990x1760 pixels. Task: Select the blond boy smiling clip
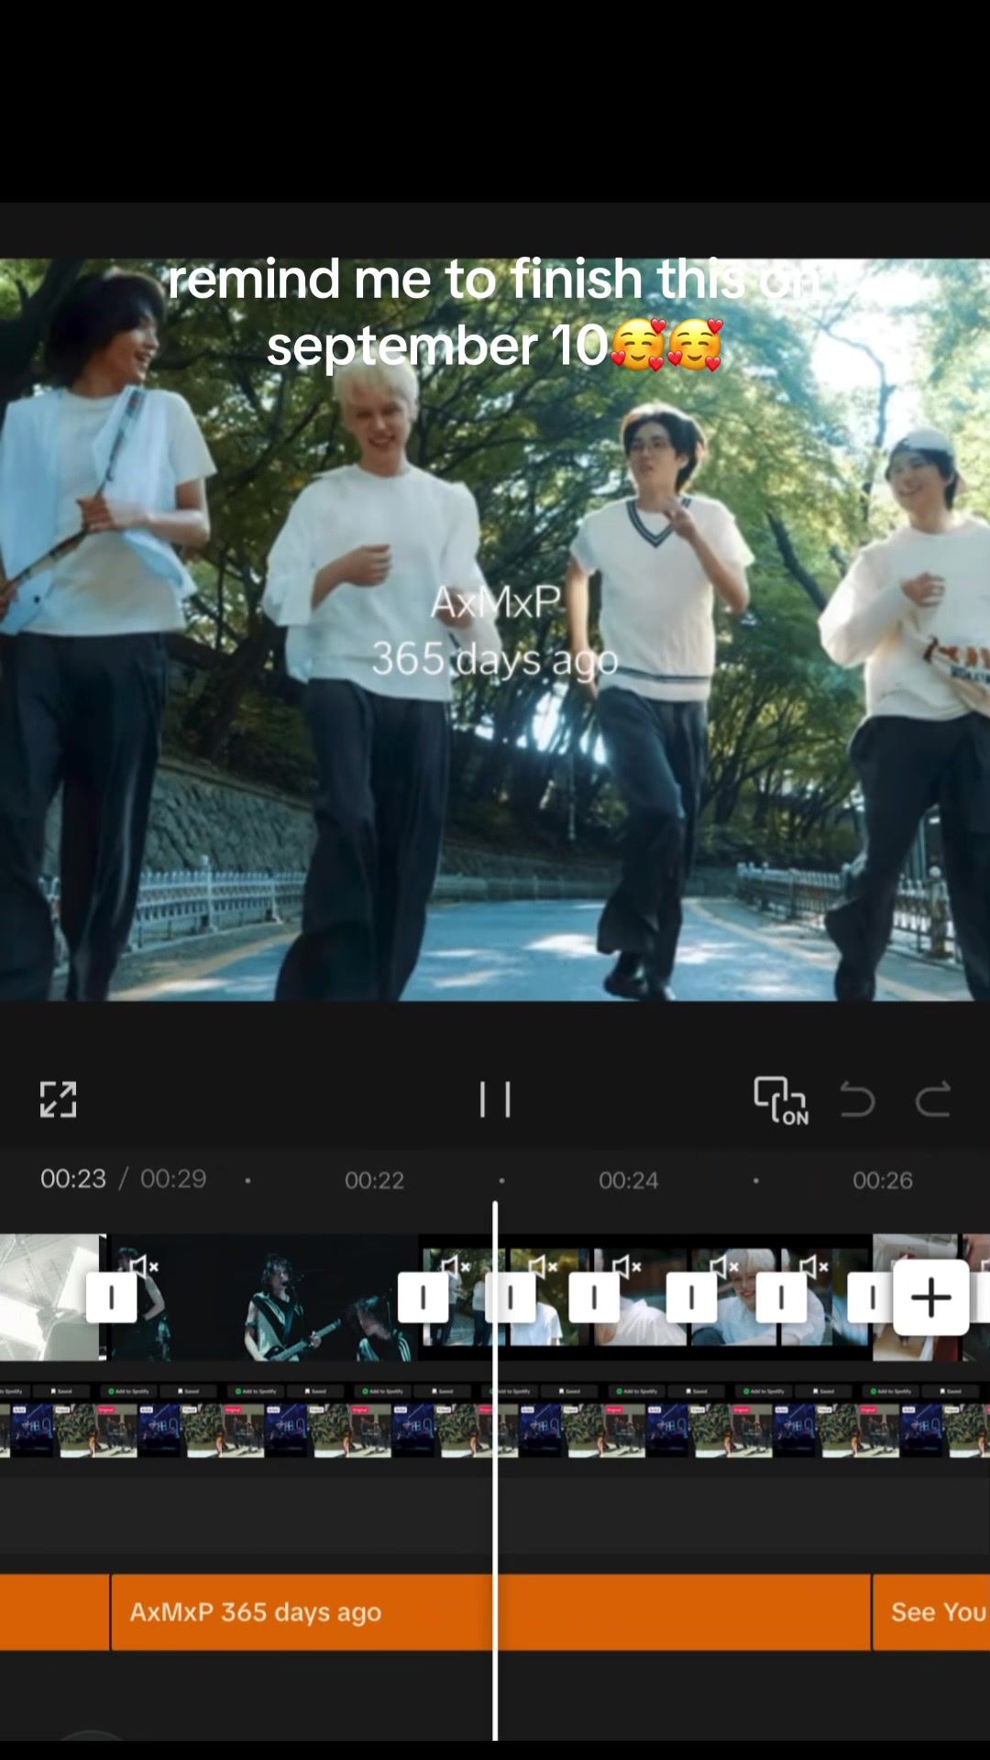[x=735, y=1297]
